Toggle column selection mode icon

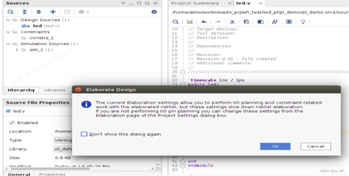tap(289, 22)
